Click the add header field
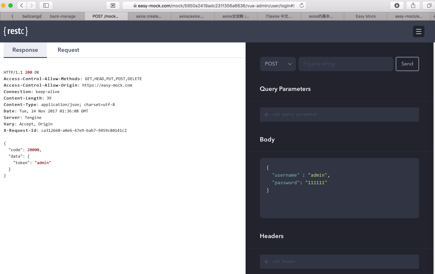Screen dimensions: 435x274 point(339,261)
